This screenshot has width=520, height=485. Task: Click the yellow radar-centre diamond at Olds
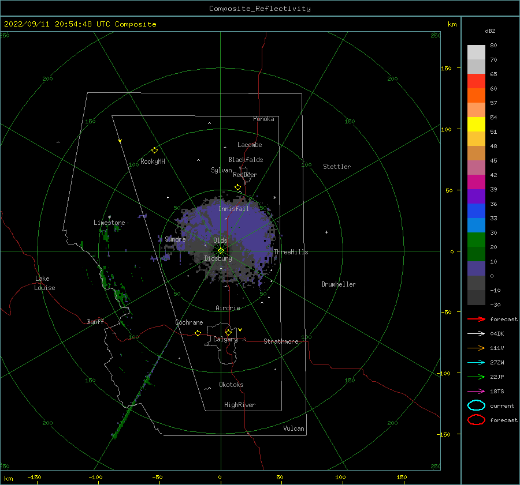tap(221, 251)
